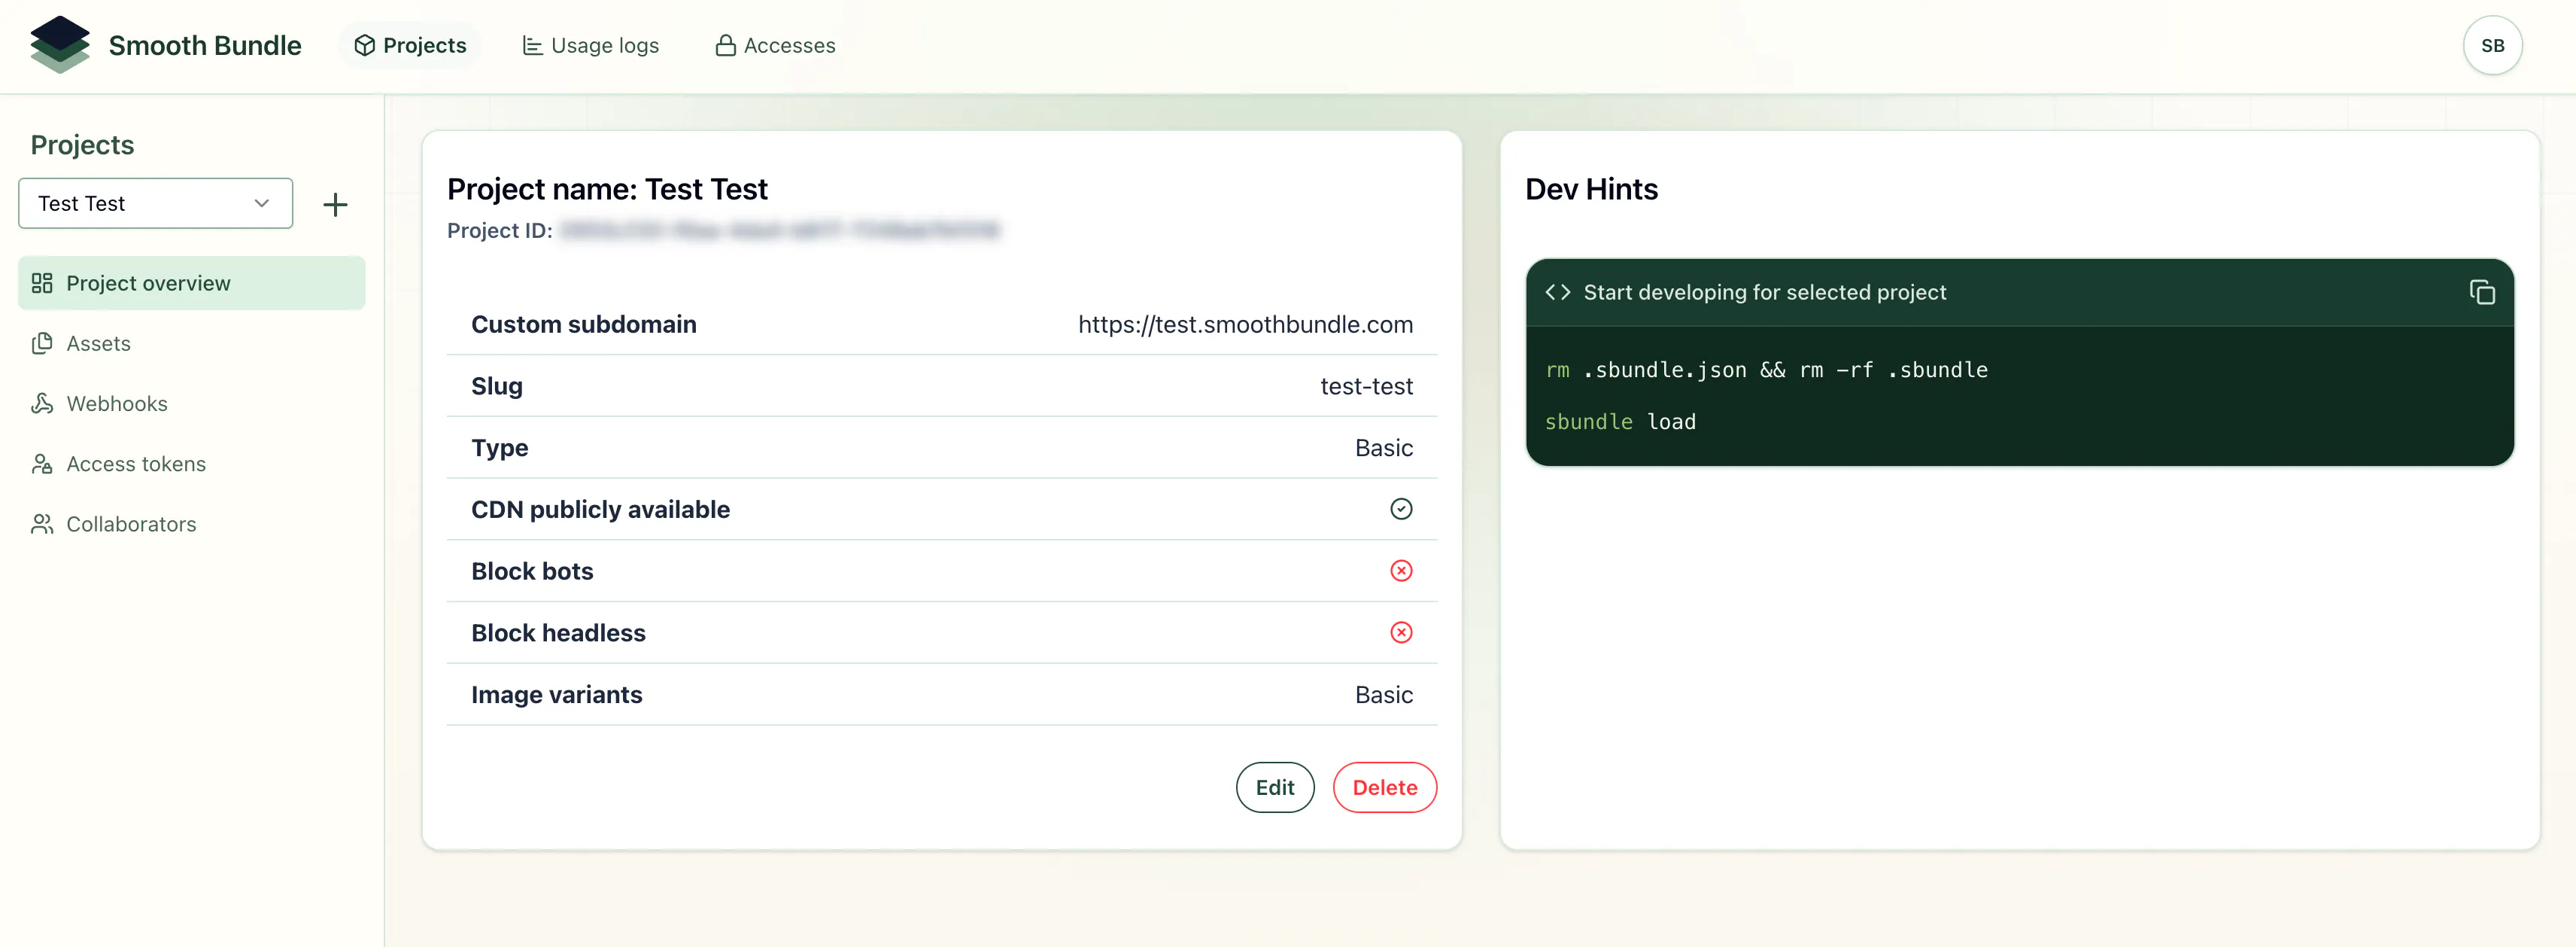Click the sbundle load command line

[1620, 422]
